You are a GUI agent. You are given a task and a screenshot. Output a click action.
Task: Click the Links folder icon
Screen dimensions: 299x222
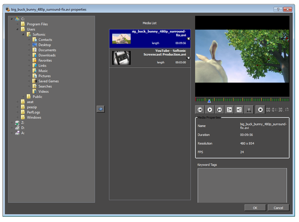point(34,65)
